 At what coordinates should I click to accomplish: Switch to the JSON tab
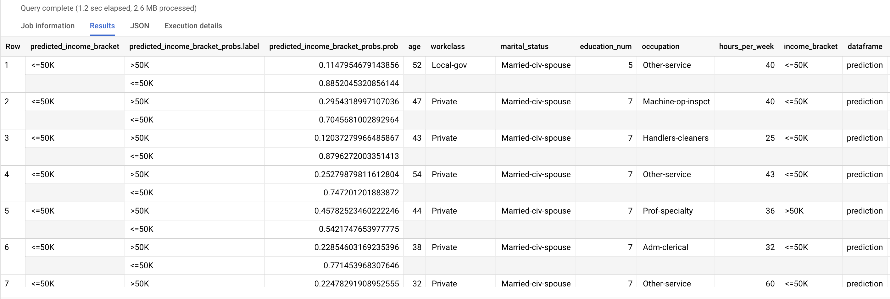(139, 26)
